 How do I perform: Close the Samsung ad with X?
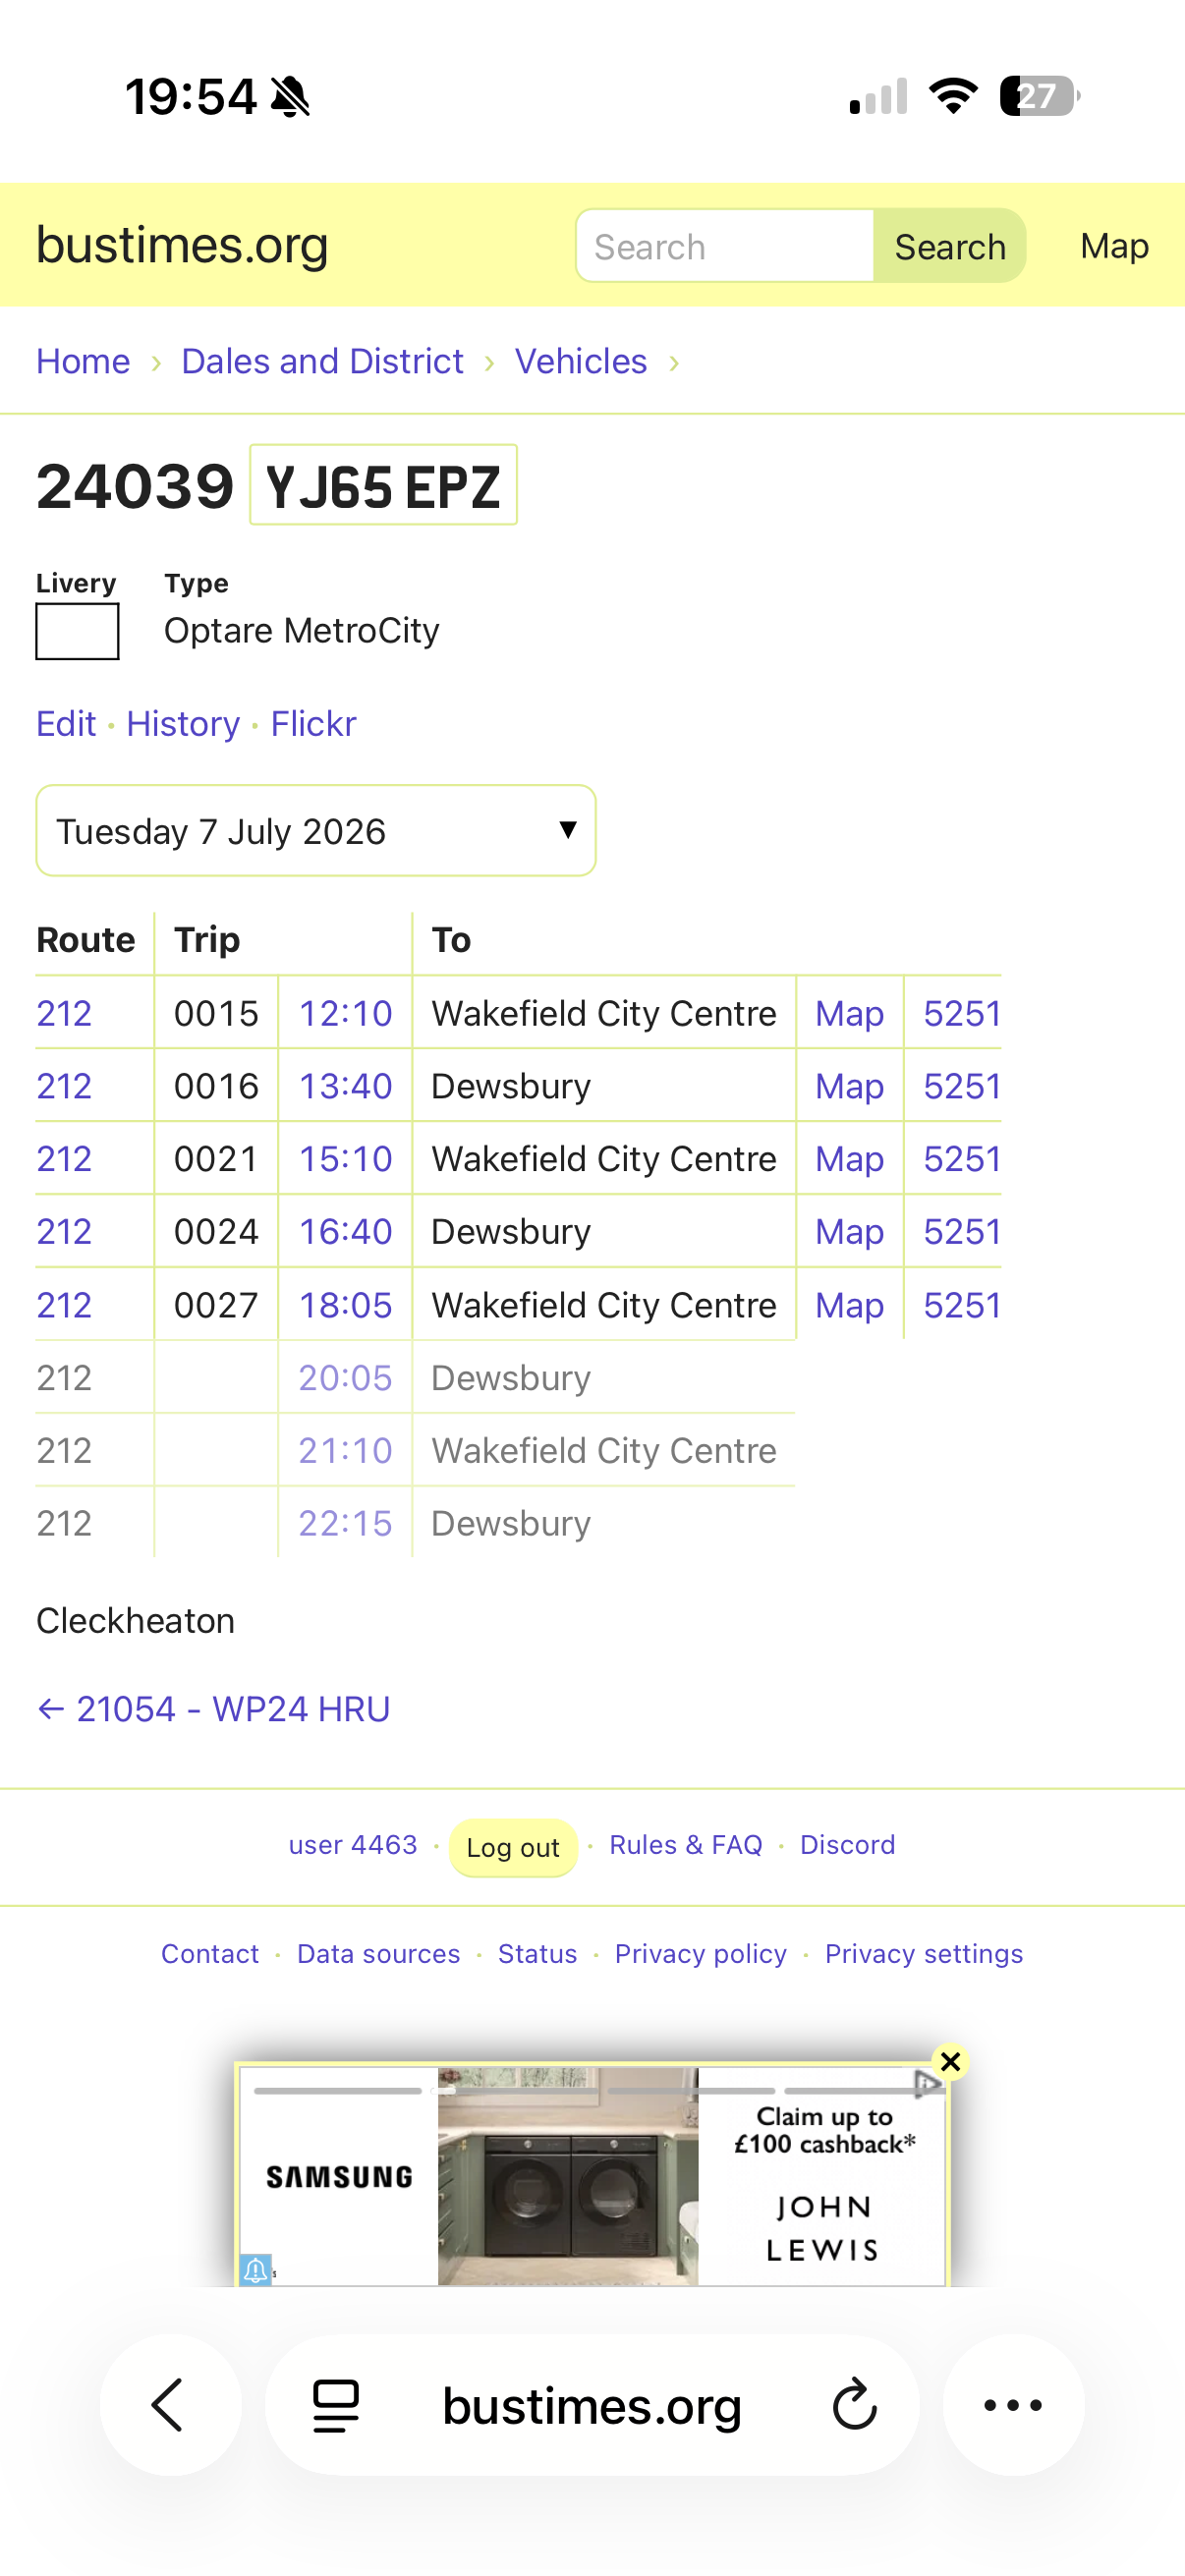click(x=950, y=2062)
